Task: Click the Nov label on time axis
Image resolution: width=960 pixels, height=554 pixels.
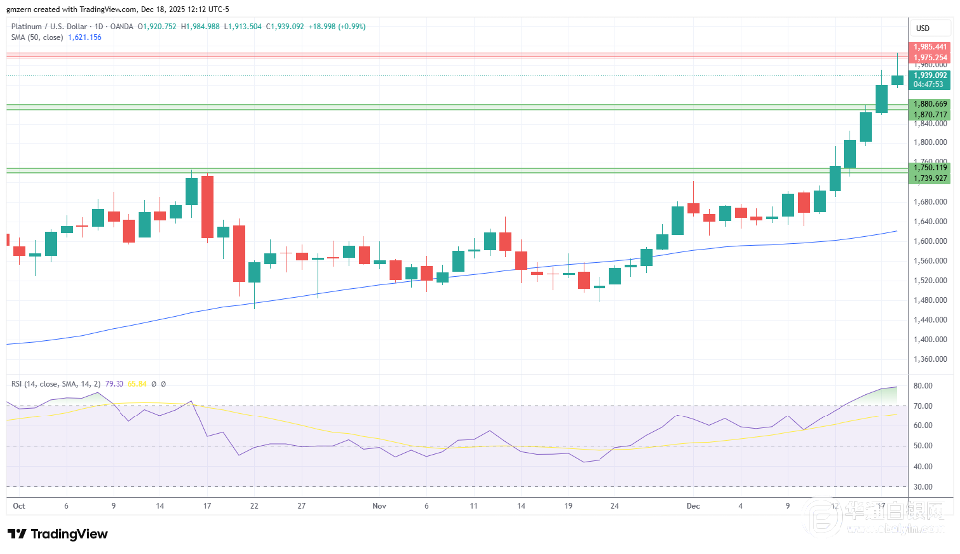Action: [x=378, y=505]
